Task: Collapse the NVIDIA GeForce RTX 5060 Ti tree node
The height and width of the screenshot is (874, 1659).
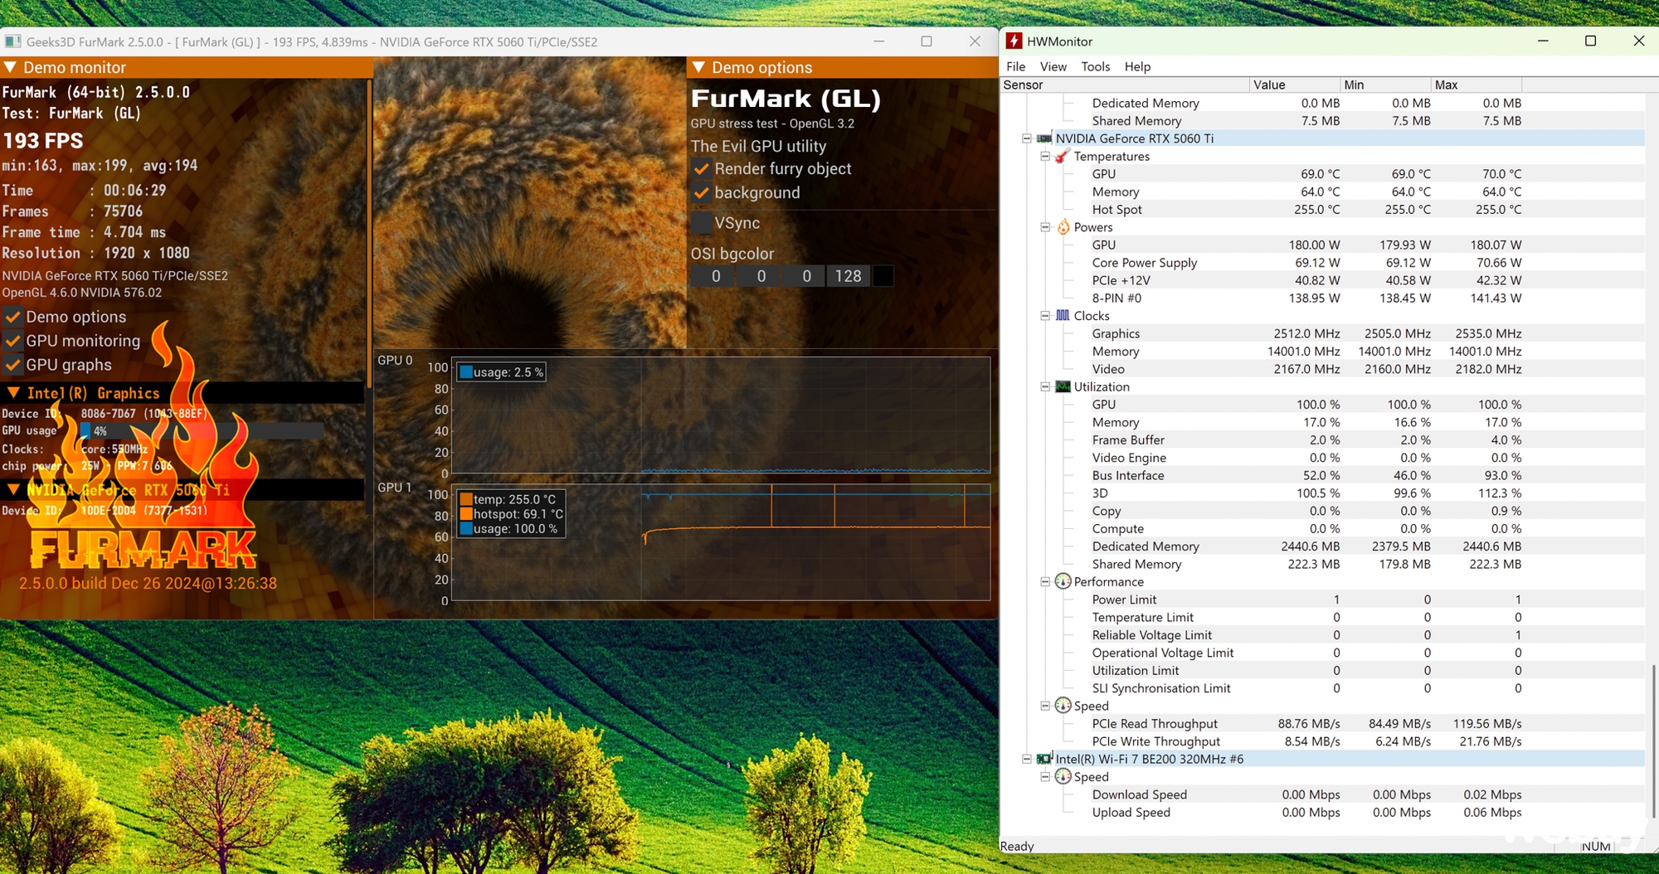Action: pos(1027,138)
